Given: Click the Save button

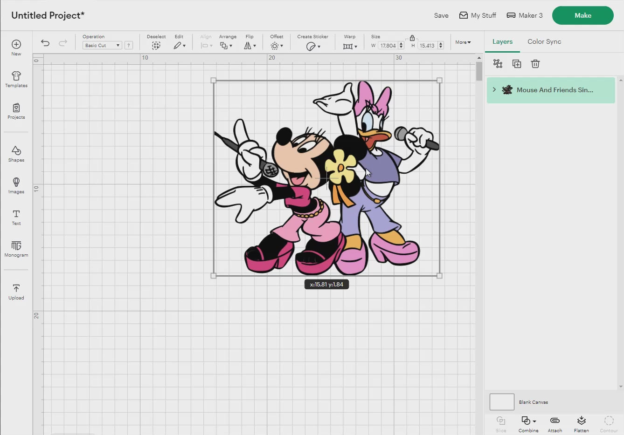Looking at the screenshot, I should pyautogui.click(x=441, y=15).
